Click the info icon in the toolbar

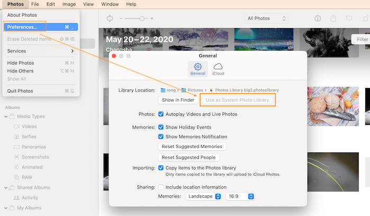(x=318, y=19)
